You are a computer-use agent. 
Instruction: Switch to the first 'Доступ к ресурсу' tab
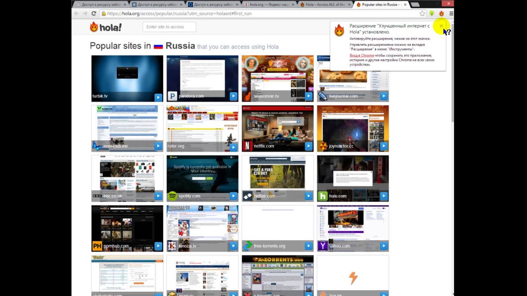tap(101, 5)
